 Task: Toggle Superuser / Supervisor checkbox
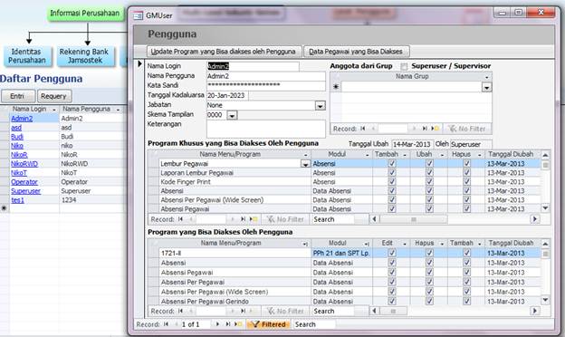point(404,66)
